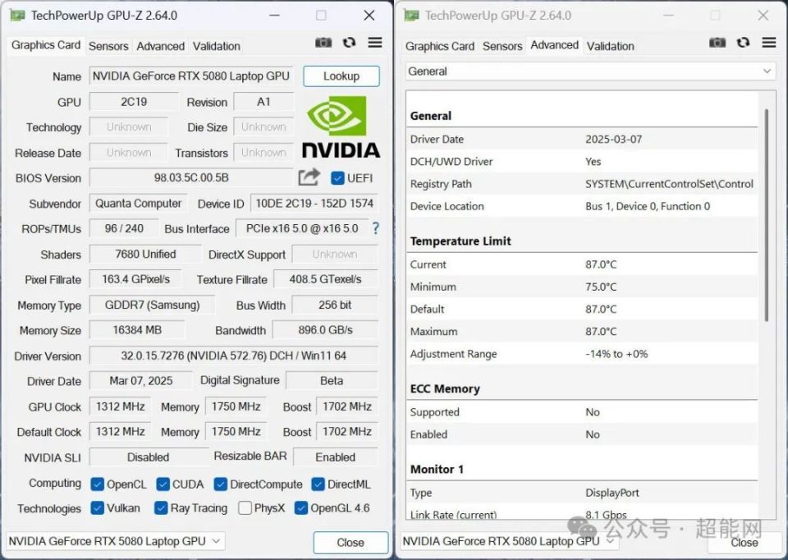Image resolution: width=788 pixels, height=560 pixels.
Task: Click the Shaders 7680 Unified field
Action: 145,254
